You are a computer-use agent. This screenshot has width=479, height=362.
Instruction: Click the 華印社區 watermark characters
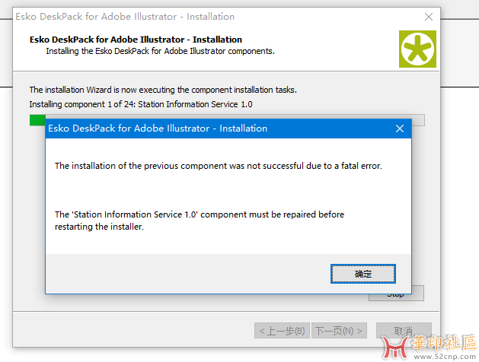click(x=444, y=342)
